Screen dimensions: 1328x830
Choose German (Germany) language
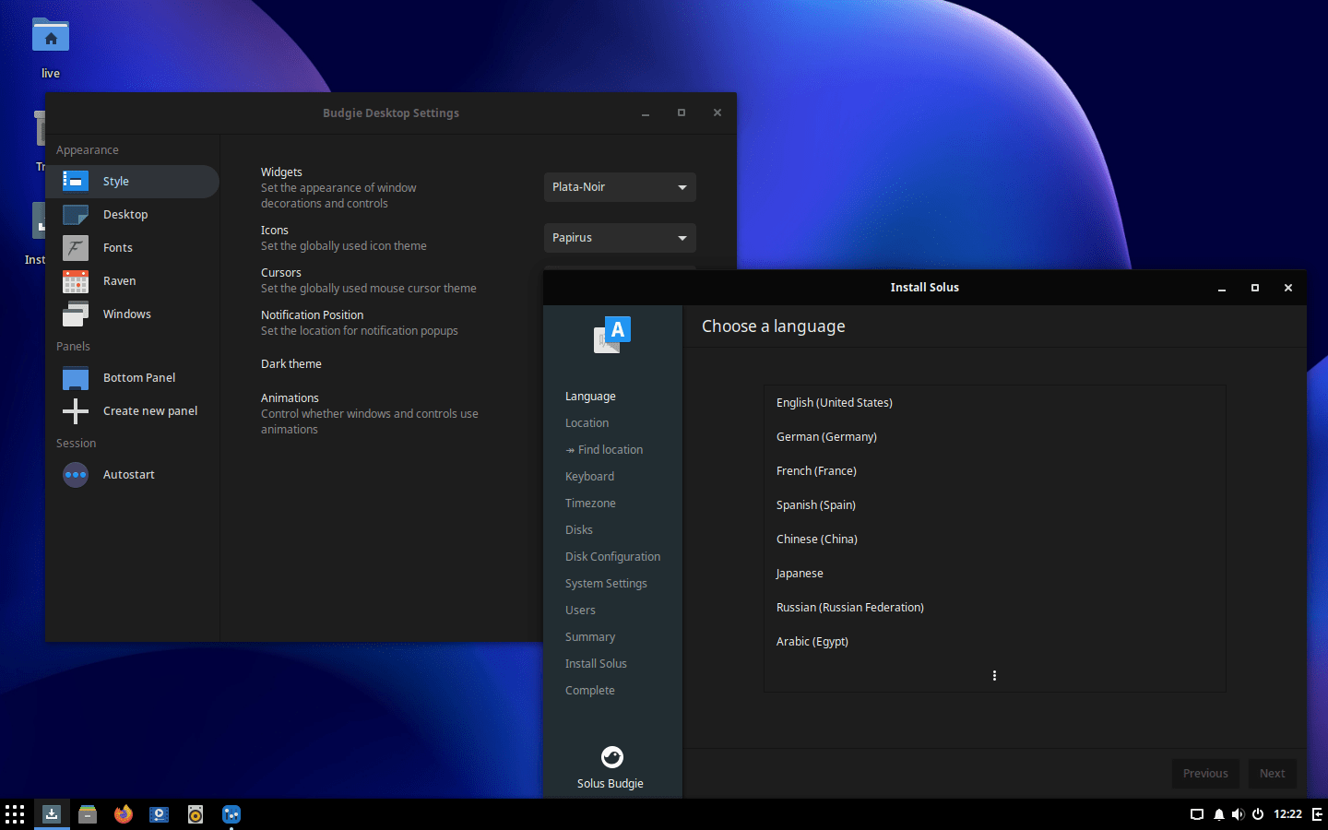coord(994,437)
